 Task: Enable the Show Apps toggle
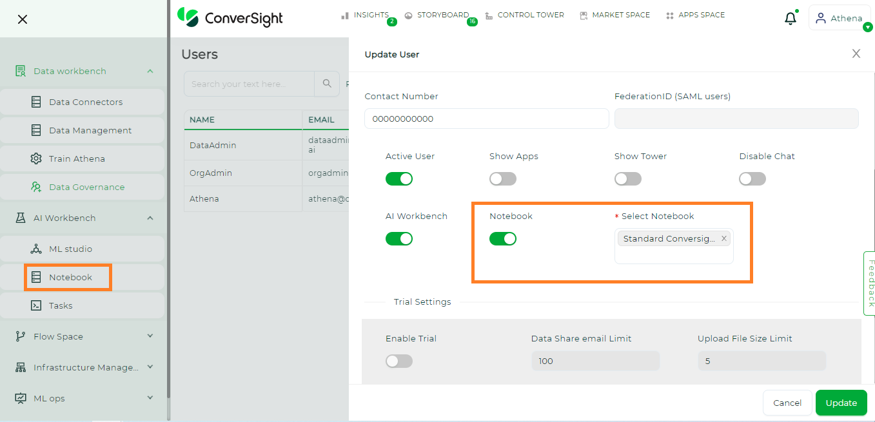tap(502, 178)
